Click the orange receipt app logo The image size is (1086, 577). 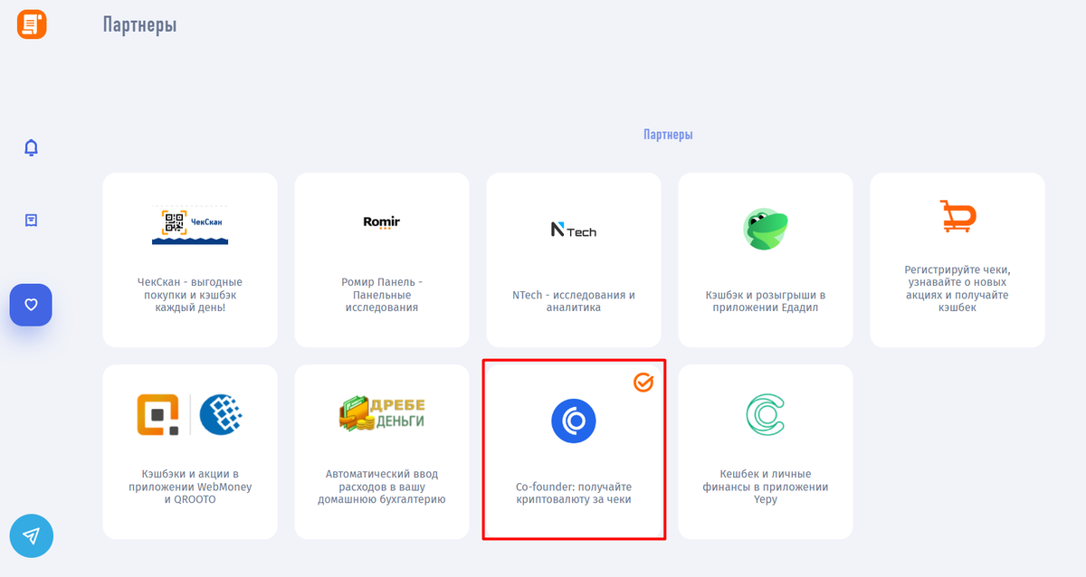pyautogui.click(x=32, y=24)
